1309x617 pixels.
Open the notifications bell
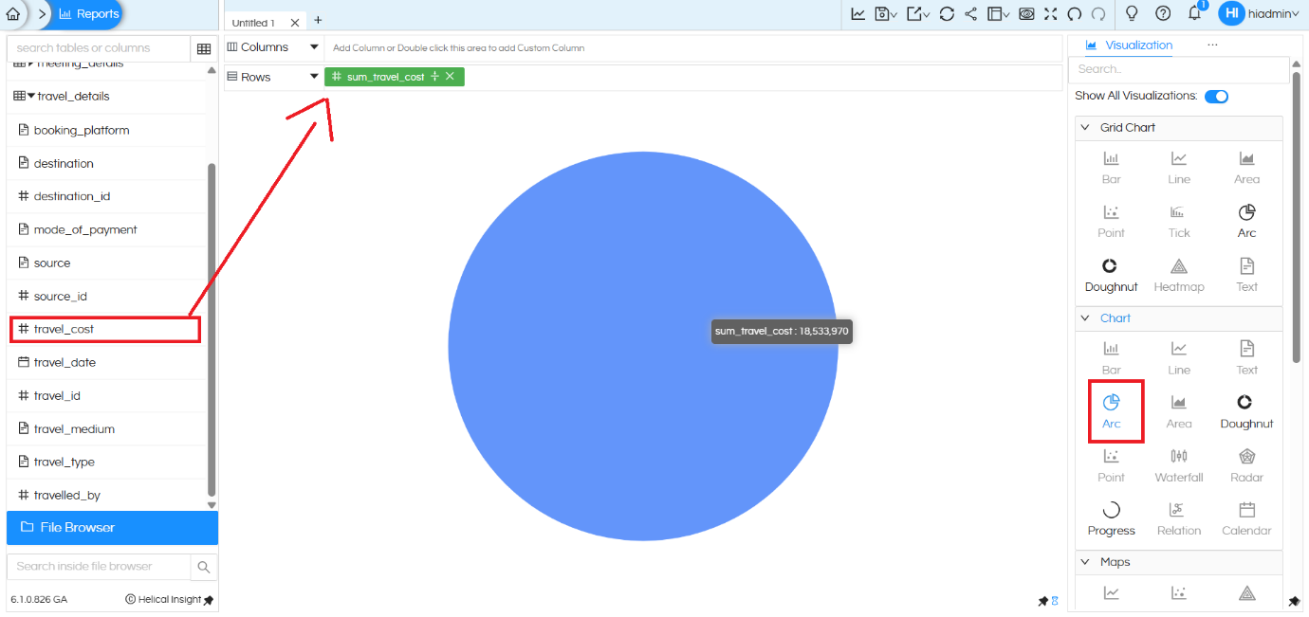pyautogui.click(x=1194, y=13)
